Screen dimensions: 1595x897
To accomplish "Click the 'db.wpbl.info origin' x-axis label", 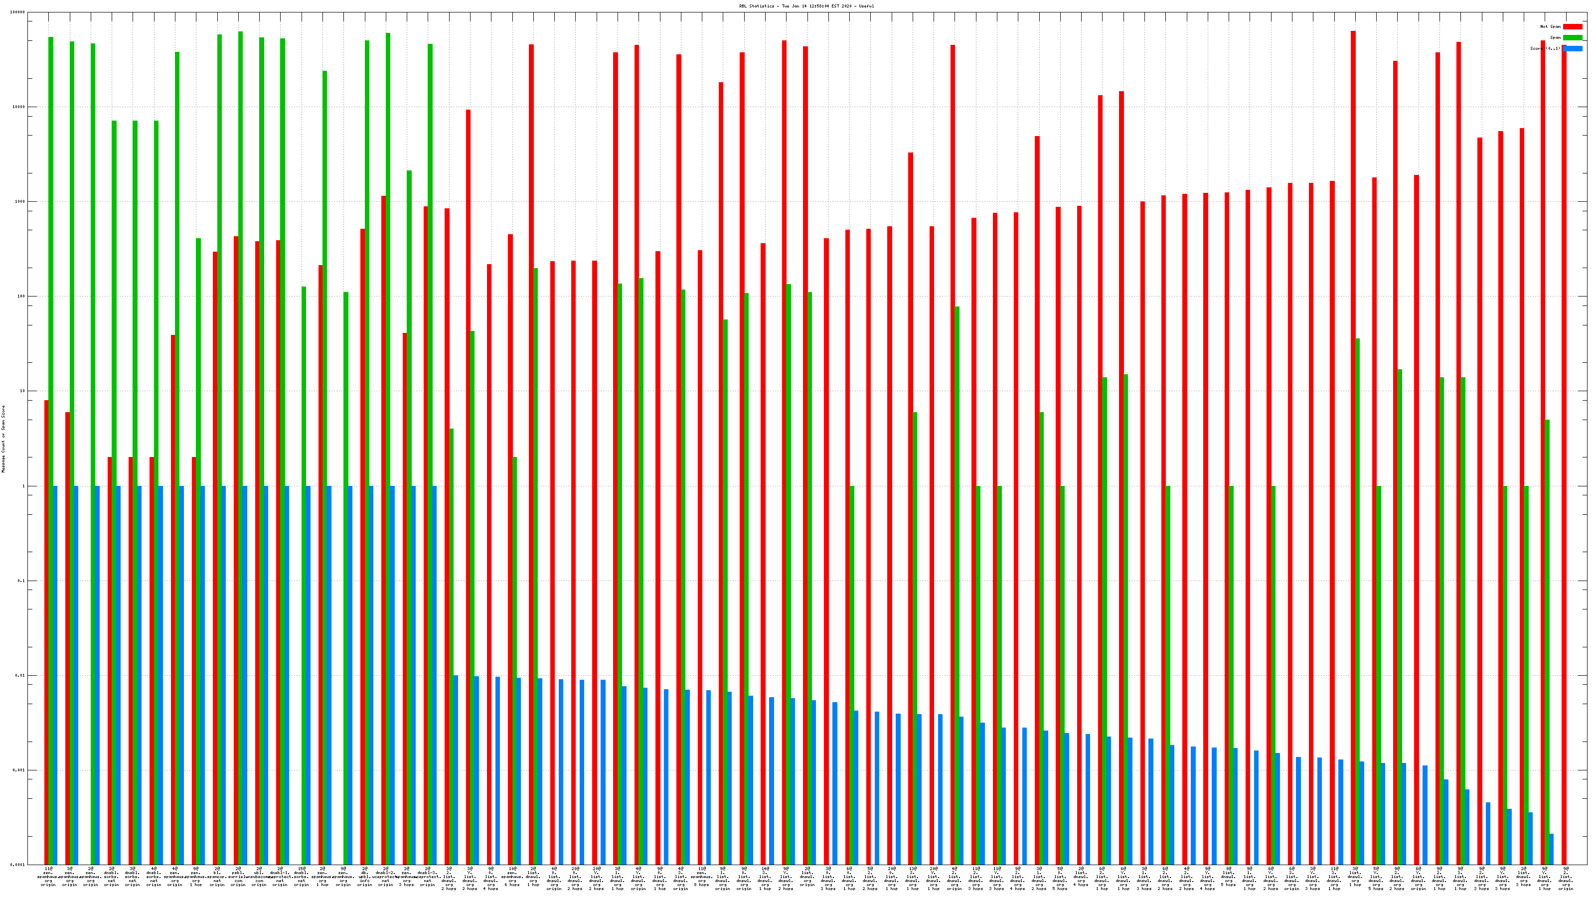I will [x=365, y=877].
